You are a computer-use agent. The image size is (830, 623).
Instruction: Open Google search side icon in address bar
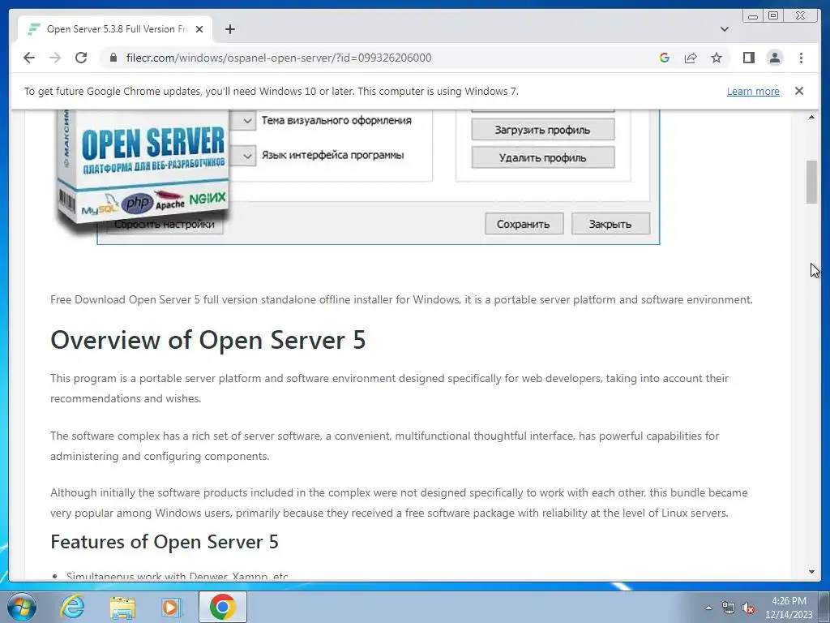tap(665, 58)
